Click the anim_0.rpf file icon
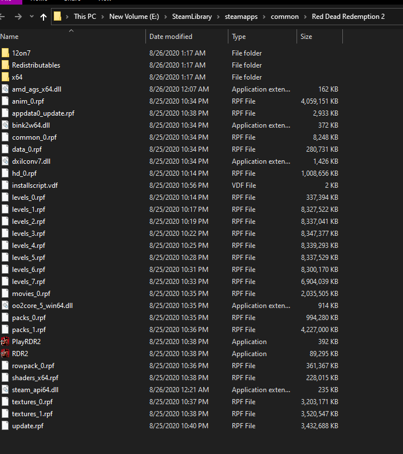Image resolution: width=403 pixels, height=454 pixels. 5,101
